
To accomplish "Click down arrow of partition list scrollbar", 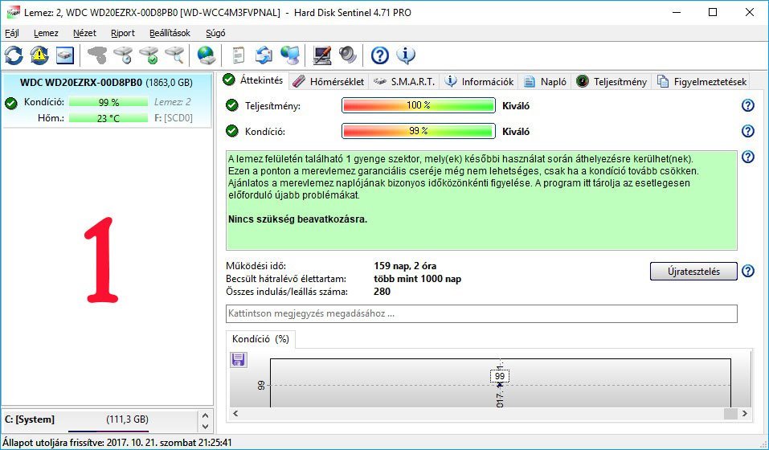I will point(206,427).
